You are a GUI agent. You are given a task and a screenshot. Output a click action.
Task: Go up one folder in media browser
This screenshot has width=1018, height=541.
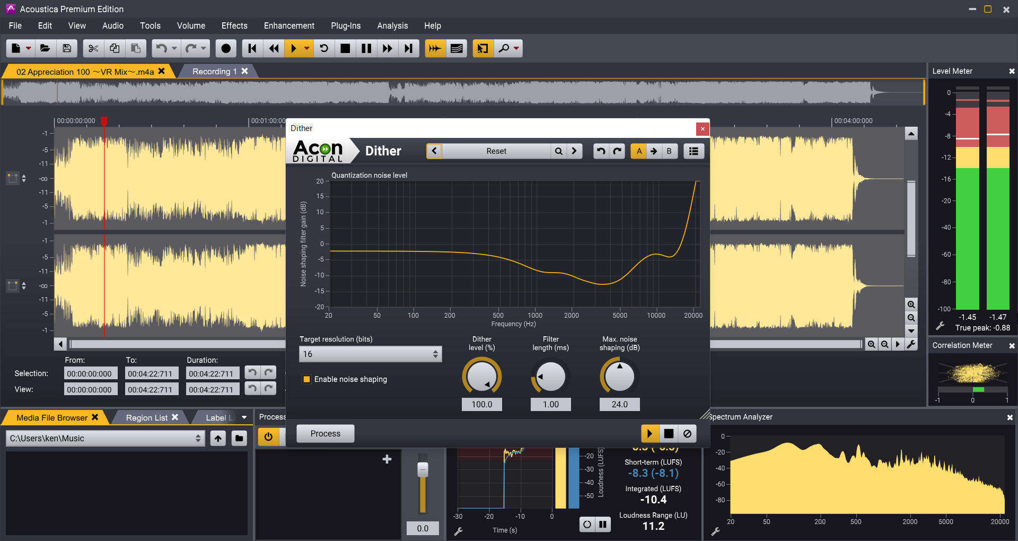[x=218, y=438]
